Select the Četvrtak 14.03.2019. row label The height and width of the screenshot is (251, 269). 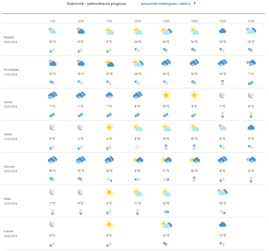click(x=12, y=169)
